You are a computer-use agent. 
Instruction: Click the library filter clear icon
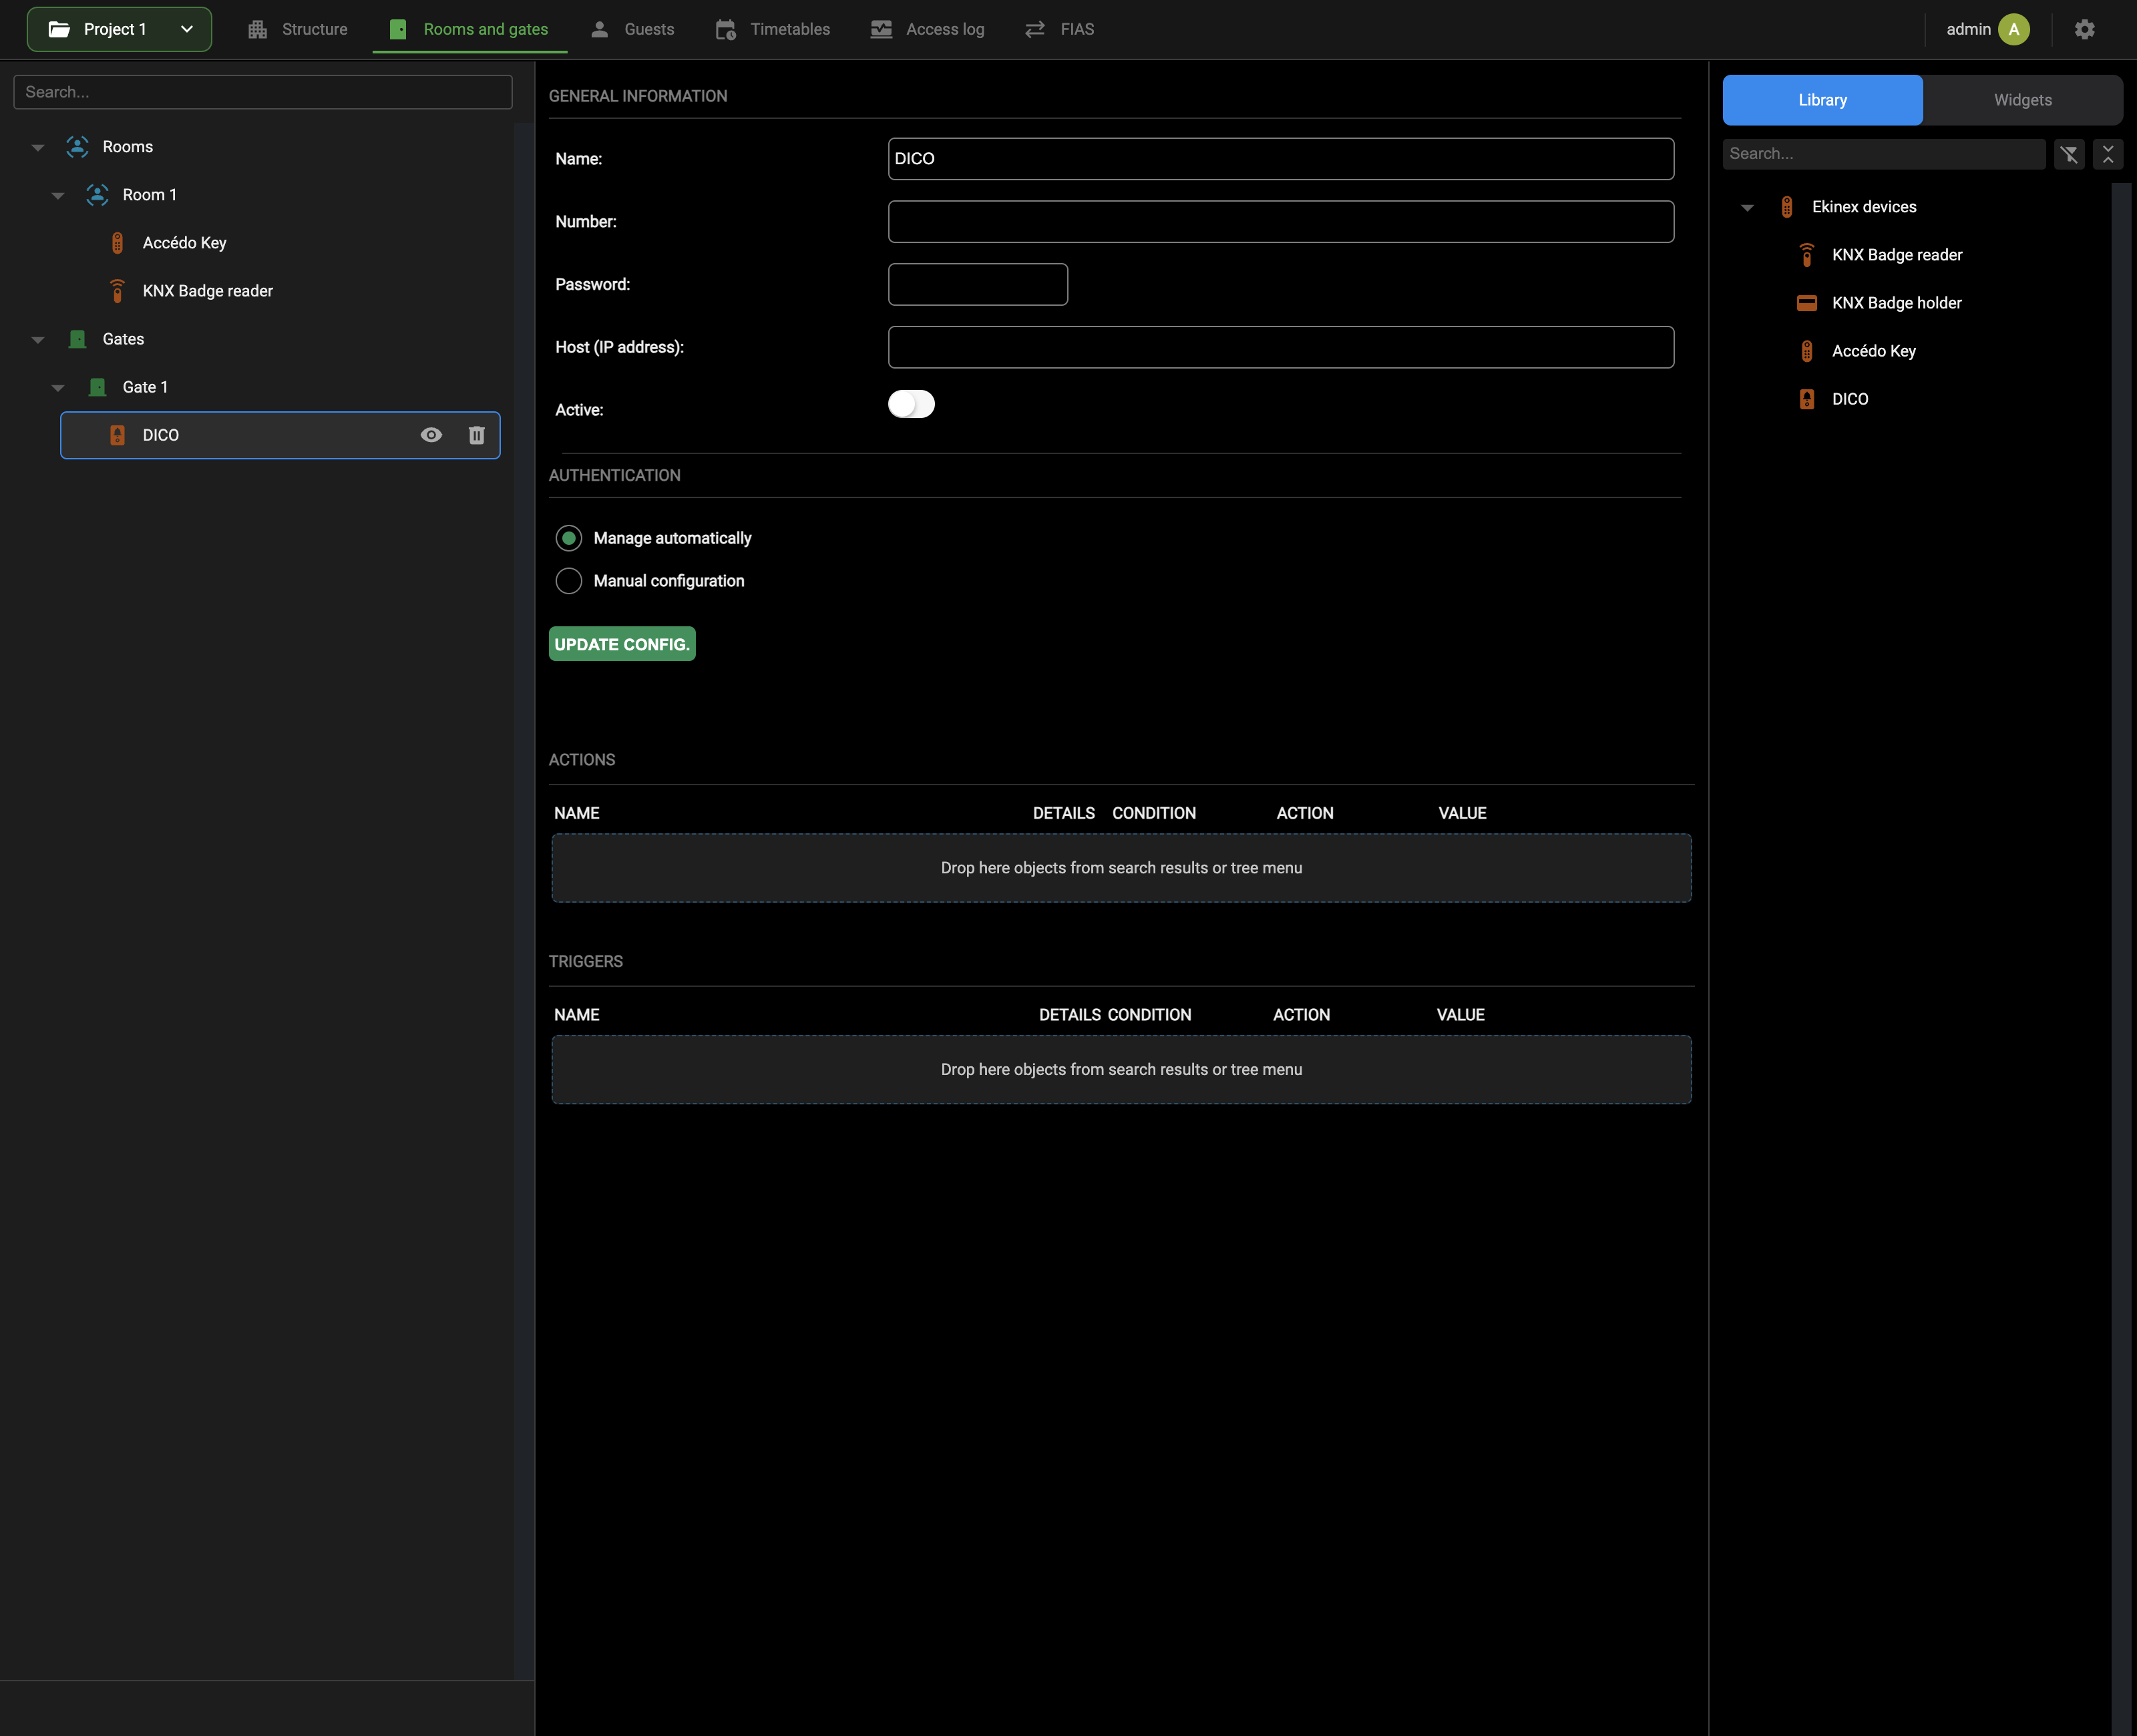point(2069,154)
